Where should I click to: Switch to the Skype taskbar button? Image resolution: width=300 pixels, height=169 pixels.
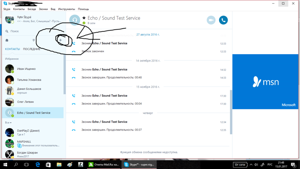pyautogui.click(x=139, y=164)
